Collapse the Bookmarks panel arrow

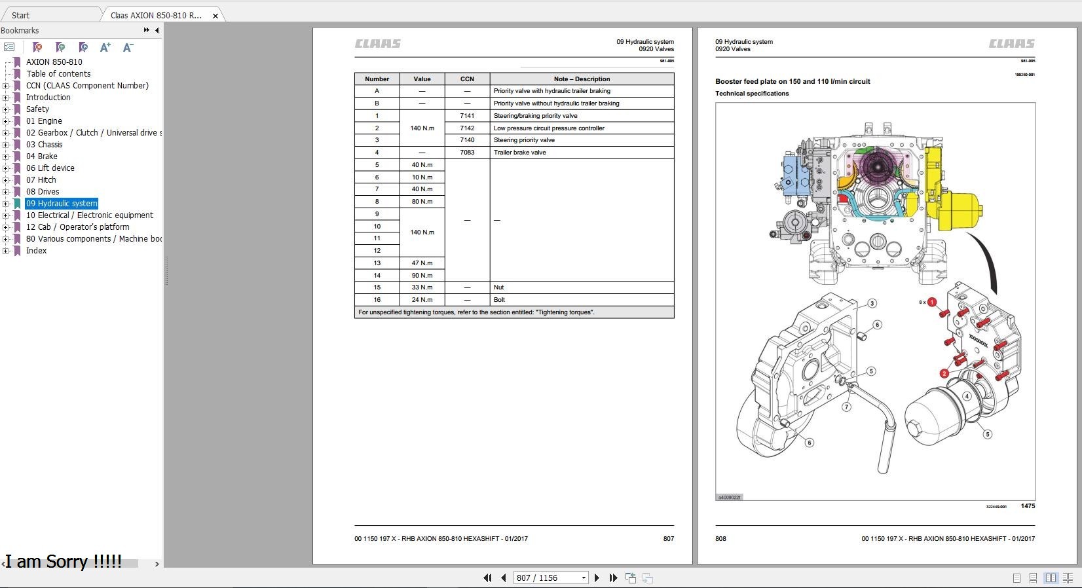tap(157, 30)
